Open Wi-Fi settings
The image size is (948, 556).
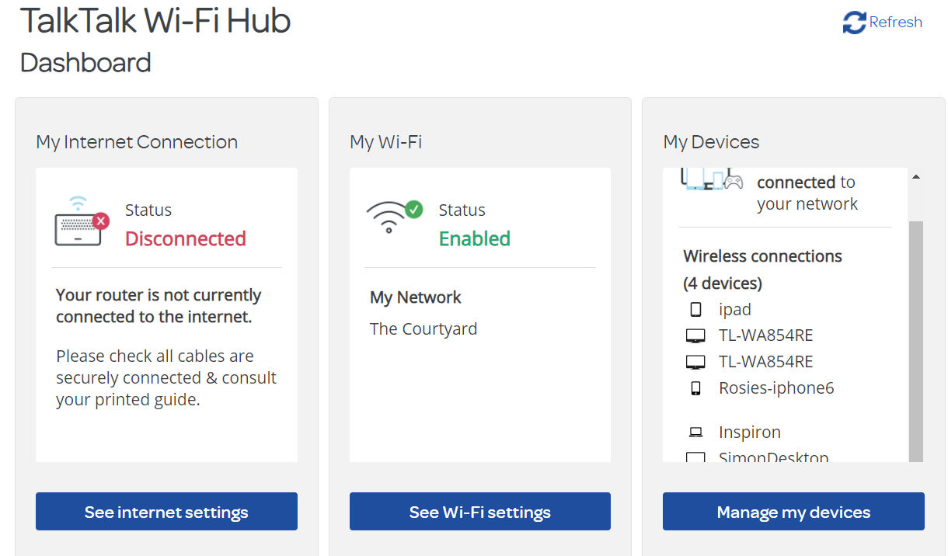479,511
